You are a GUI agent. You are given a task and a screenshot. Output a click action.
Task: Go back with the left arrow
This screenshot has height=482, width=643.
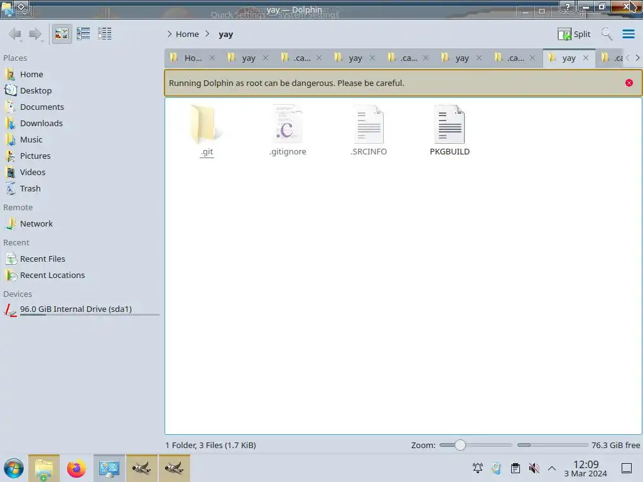15,34
